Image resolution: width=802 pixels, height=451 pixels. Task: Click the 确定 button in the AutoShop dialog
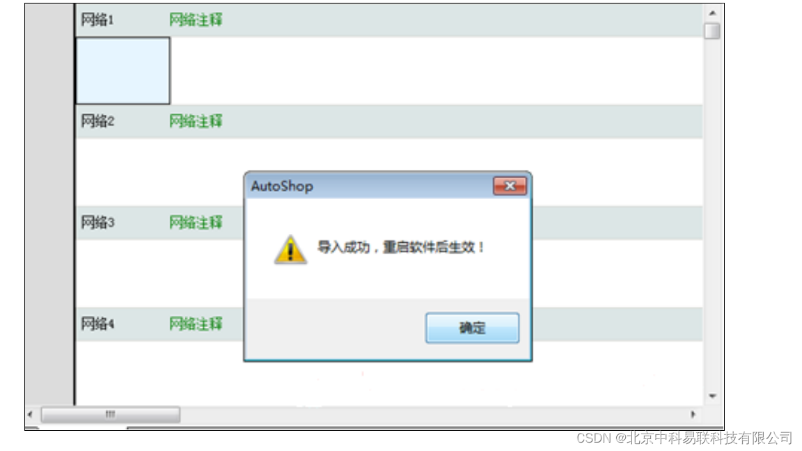pos(472,328)
